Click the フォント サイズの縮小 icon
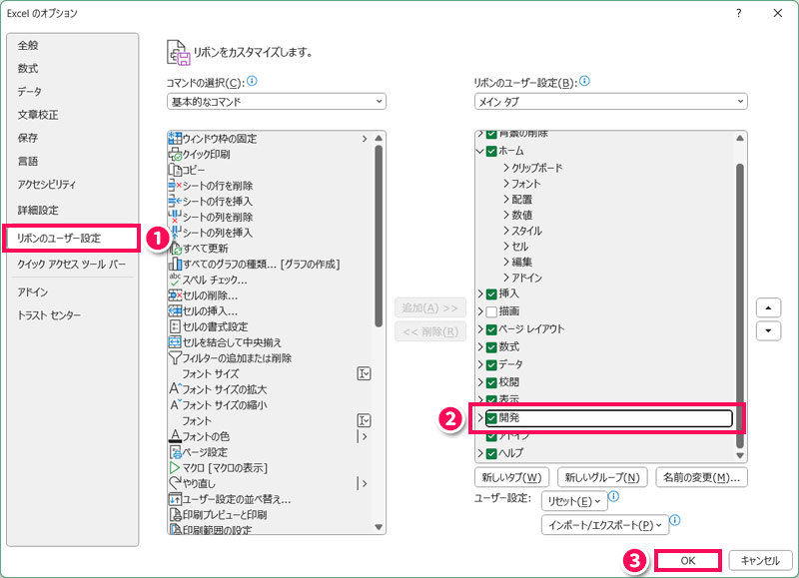 [x=175, y=405]
